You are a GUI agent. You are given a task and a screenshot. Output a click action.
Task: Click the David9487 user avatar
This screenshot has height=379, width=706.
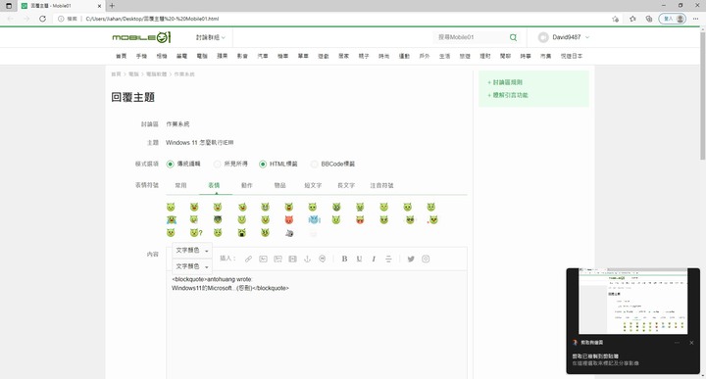(543, 37)
